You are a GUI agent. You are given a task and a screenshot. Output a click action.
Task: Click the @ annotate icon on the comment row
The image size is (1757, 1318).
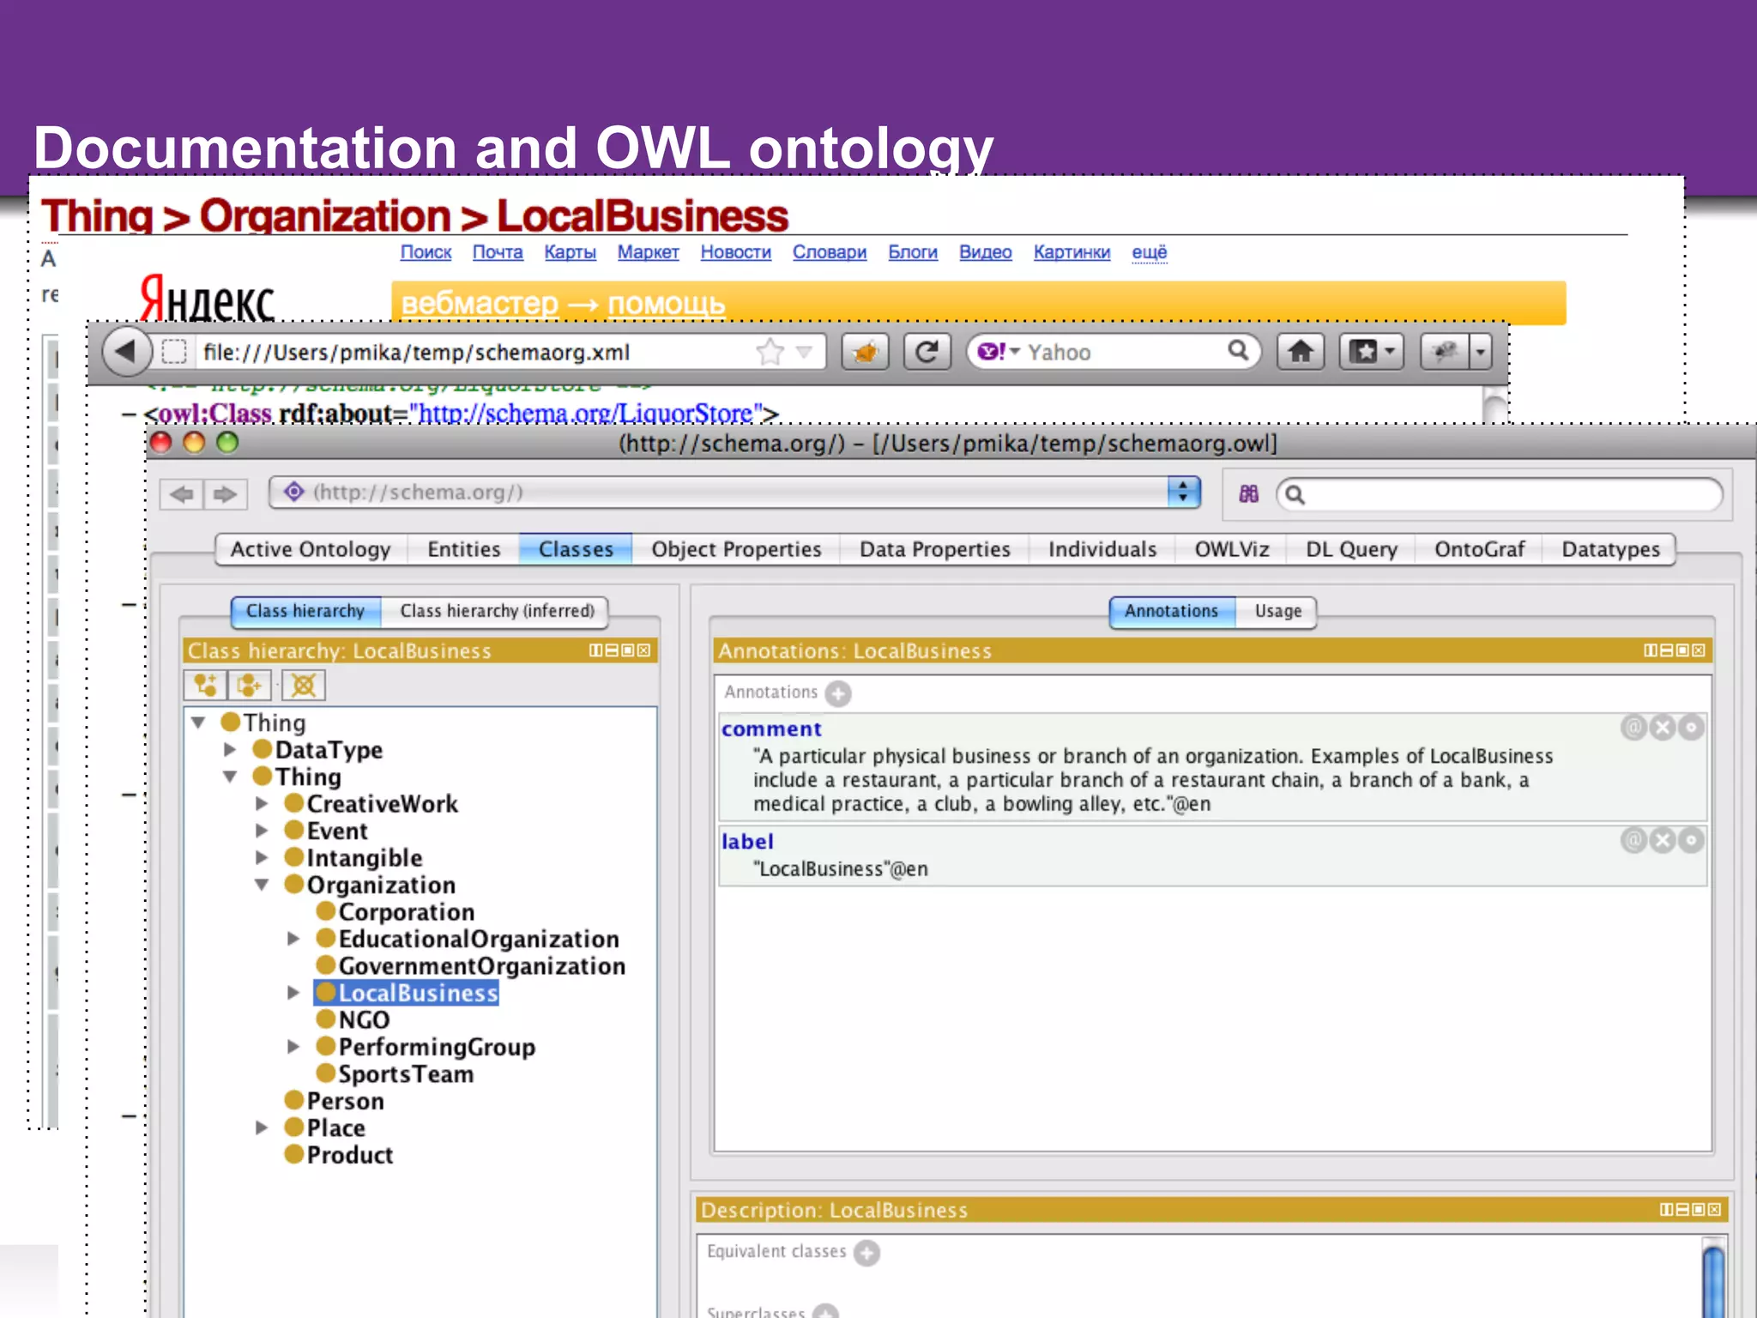(1633, 728)
